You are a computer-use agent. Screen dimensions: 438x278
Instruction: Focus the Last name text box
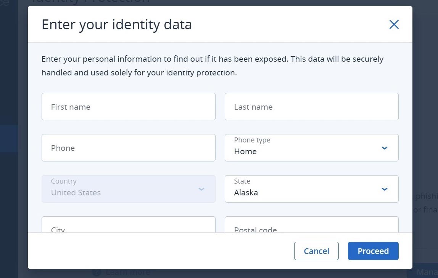point(311,107)
